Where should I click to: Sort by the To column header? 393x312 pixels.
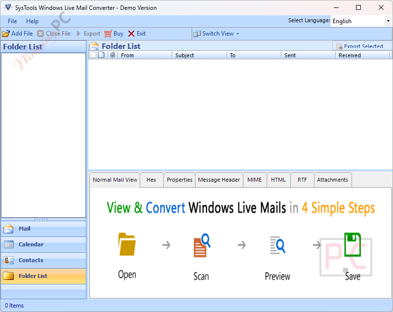pyautogui.click(x=254, y=55)
